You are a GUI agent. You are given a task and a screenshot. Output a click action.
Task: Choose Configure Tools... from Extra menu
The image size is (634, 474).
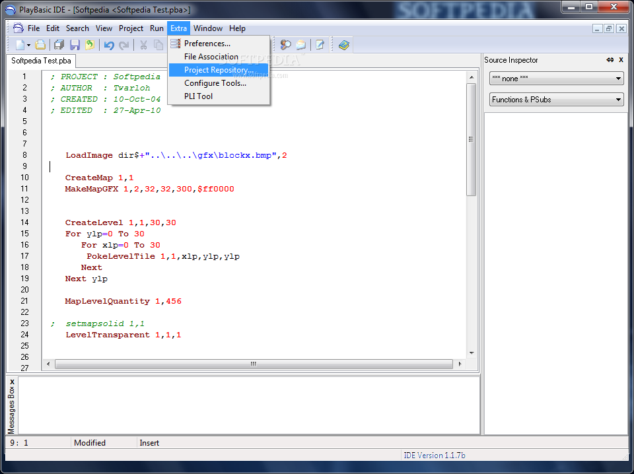[x=219, y=83]
